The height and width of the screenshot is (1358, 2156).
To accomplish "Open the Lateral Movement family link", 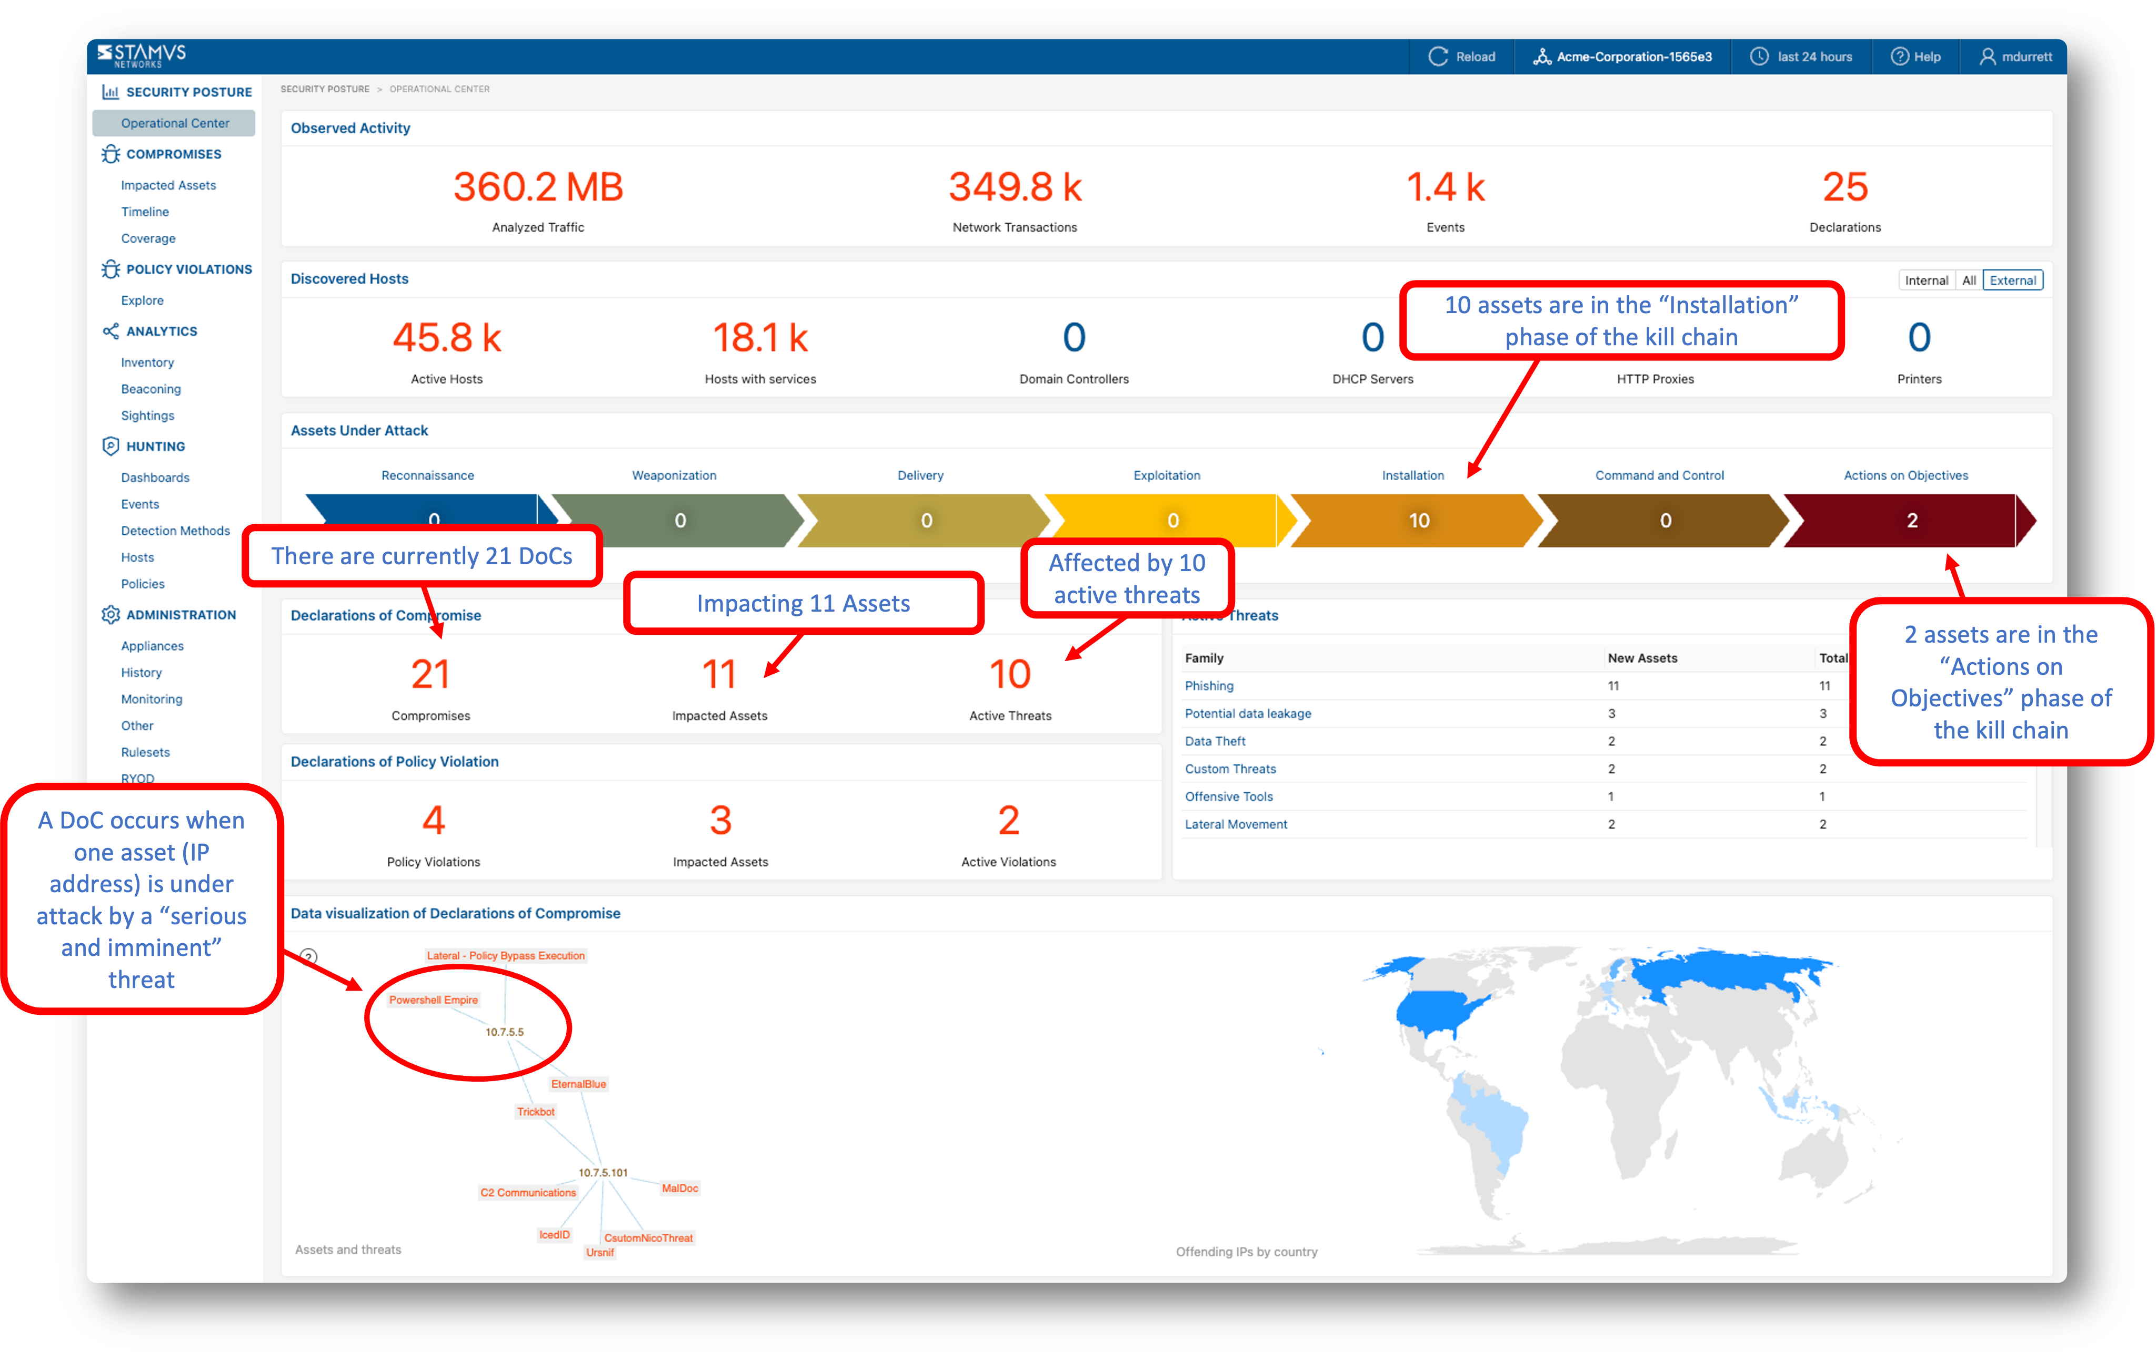I will click(x=1236, y=824).
